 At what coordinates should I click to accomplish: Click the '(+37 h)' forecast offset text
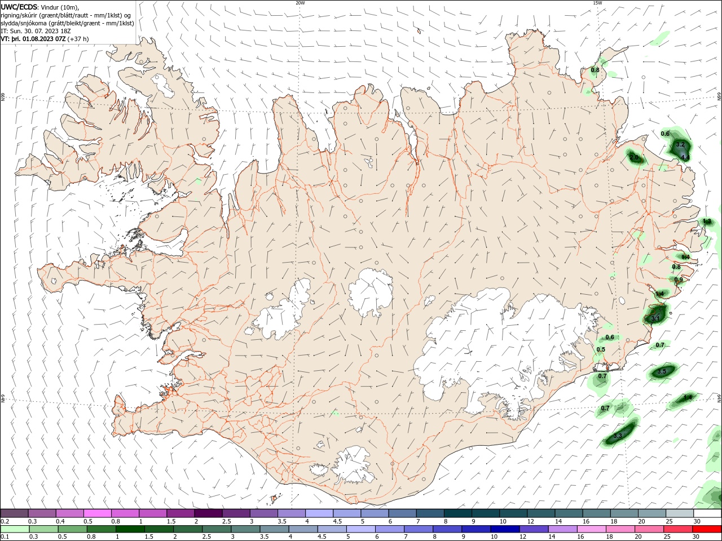coord(78,39)
